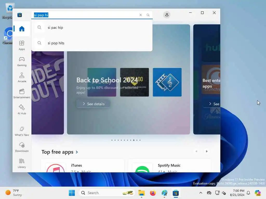Open the weather widget showing 71°F

[14, 193]
